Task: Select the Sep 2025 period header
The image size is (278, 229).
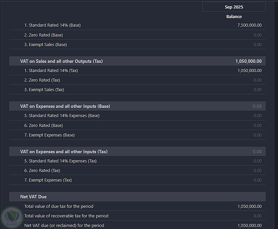Action: click(234, 7)
